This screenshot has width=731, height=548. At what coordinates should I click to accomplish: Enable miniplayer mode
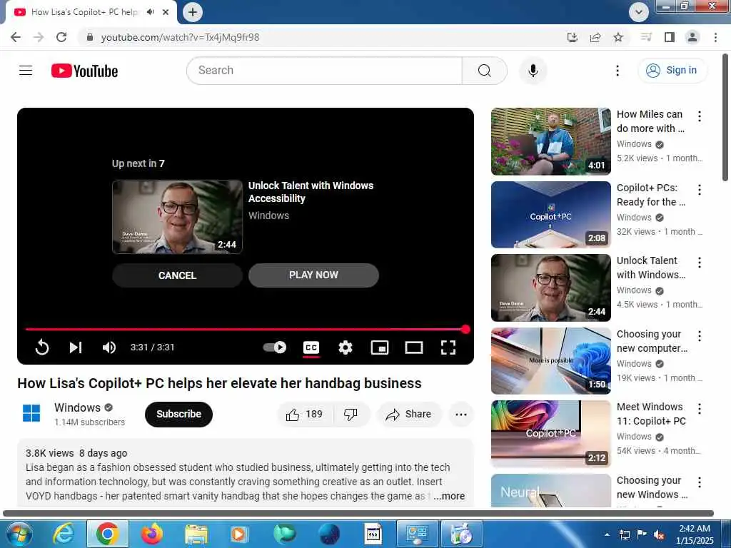tap(380, 347)
